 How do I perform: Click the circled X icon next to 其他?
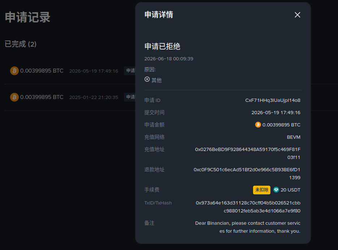pos(147,79)
